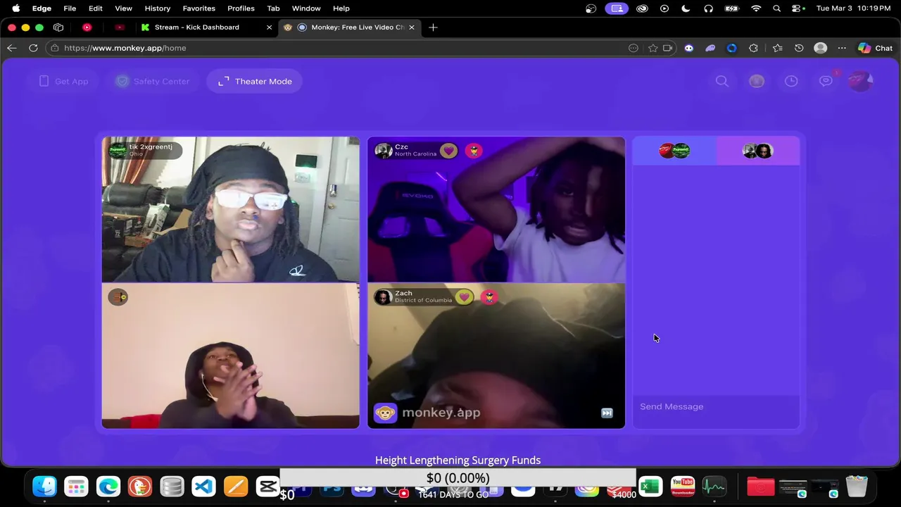The image size is (901, 507).
Task: Open Copilot Chat button
Action: point(876,48)
